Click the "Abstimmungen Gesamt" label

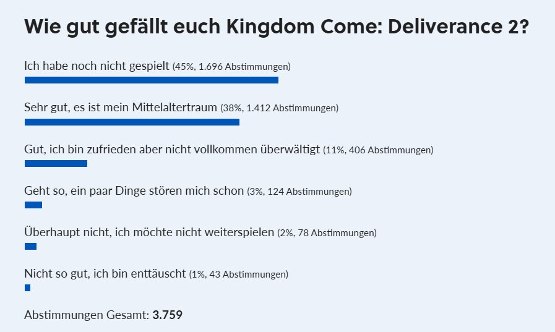(87, 315)
